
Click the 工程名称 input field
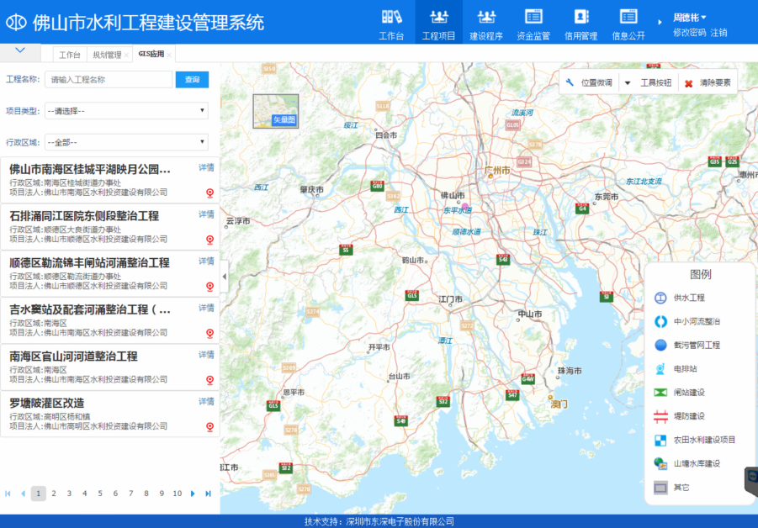[x=108, y=80]
